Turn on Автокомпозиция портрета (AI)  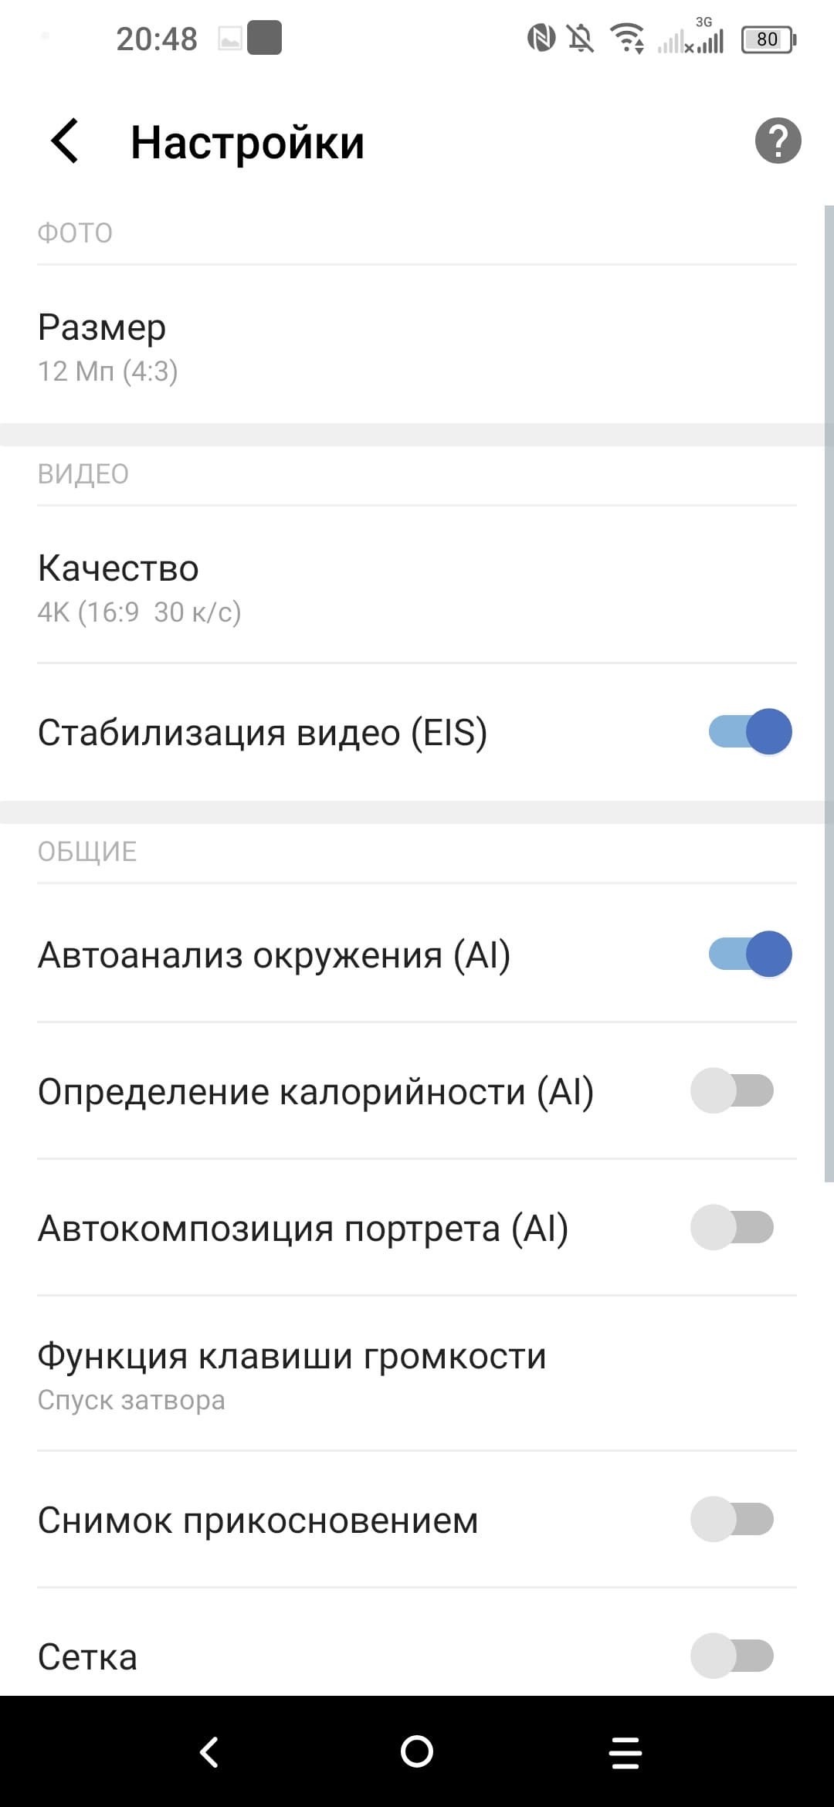(x=732, y=1227)
